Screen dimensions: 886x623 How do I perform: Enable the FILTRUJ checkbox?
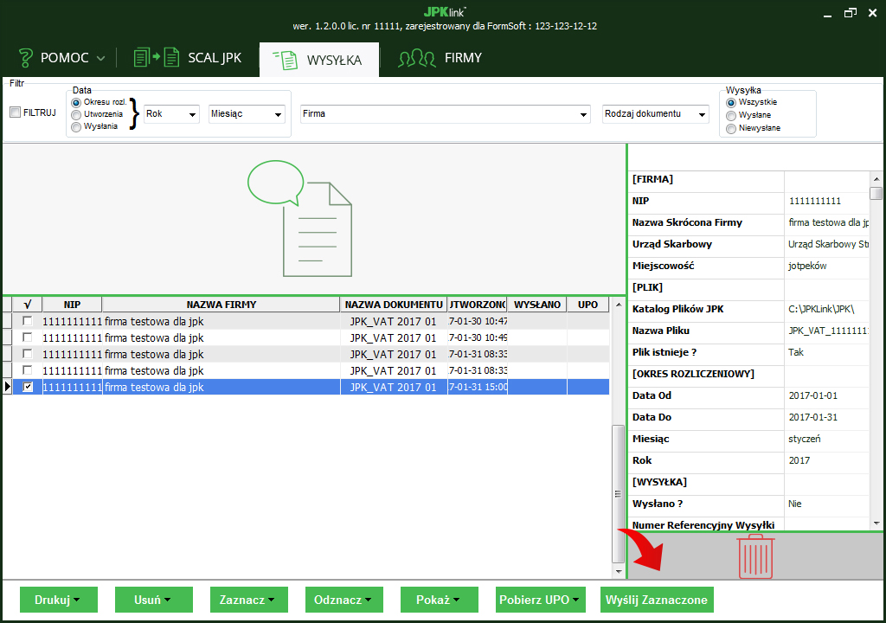tap(15, 112)
